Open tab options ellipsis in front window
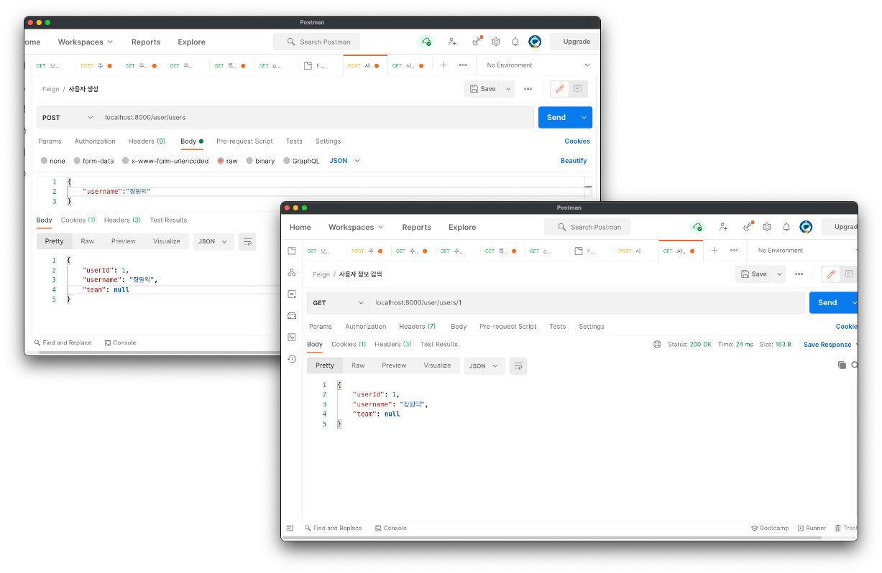This screenshot has width=882, height=573. coord(734,250)
